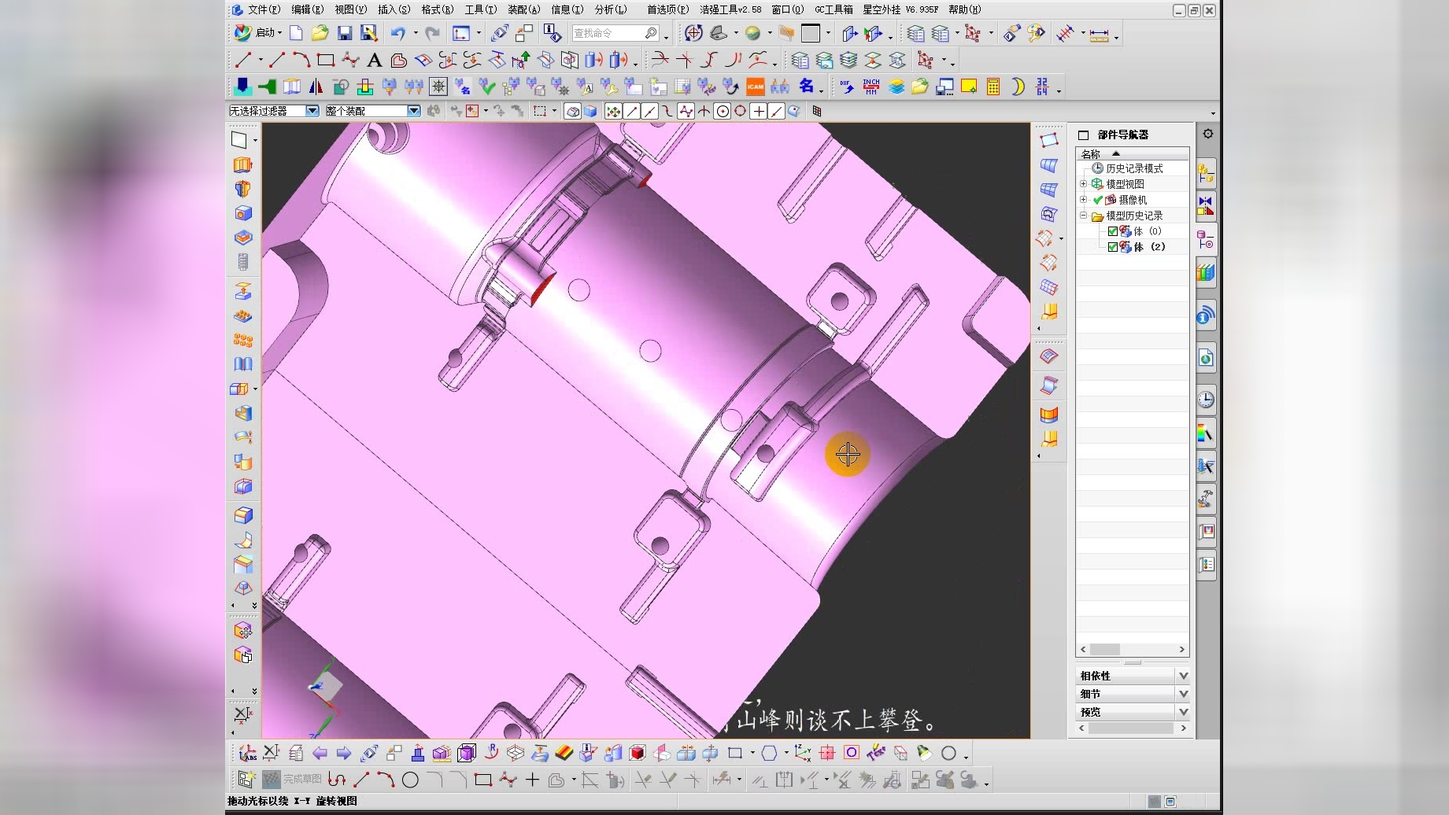The height and width of the screenshot is (815, 1449).
Task: Click the part navigator scroll right arrow
Action: [1182, 650]
